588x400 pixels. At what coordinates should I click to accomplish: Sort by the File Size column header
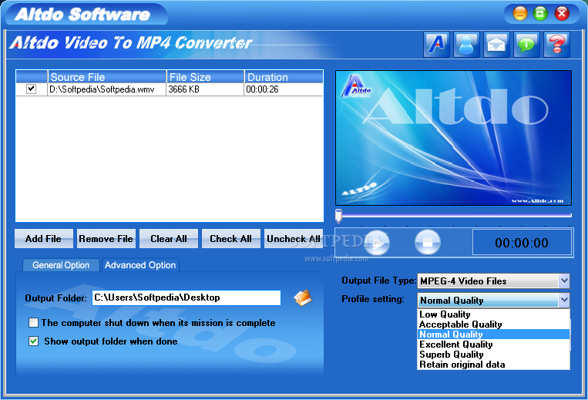(205, 77)
